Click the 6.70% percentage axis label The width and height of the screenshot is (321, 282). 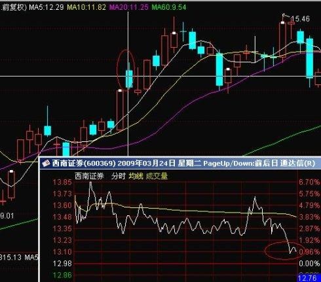[x=309, y=182]
